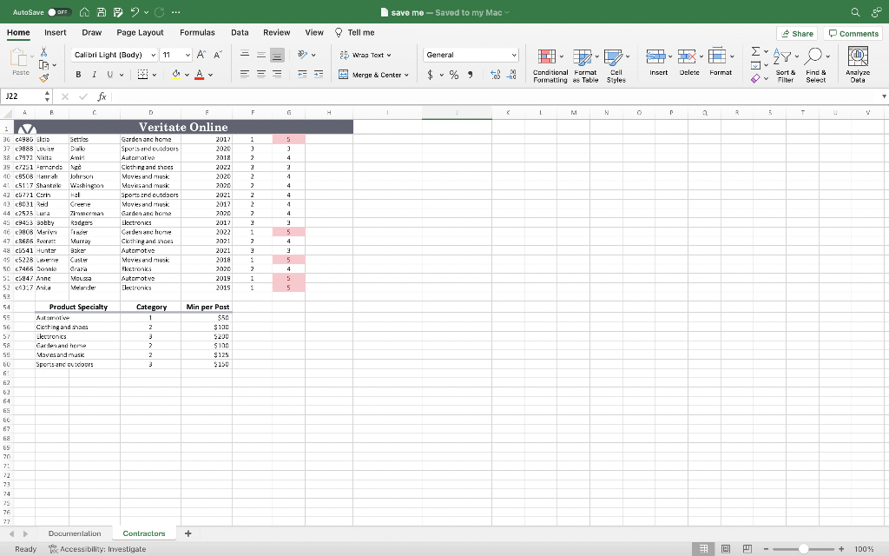Apply Percent Style format
Screen dimensions: 889x556
[454, 75]
